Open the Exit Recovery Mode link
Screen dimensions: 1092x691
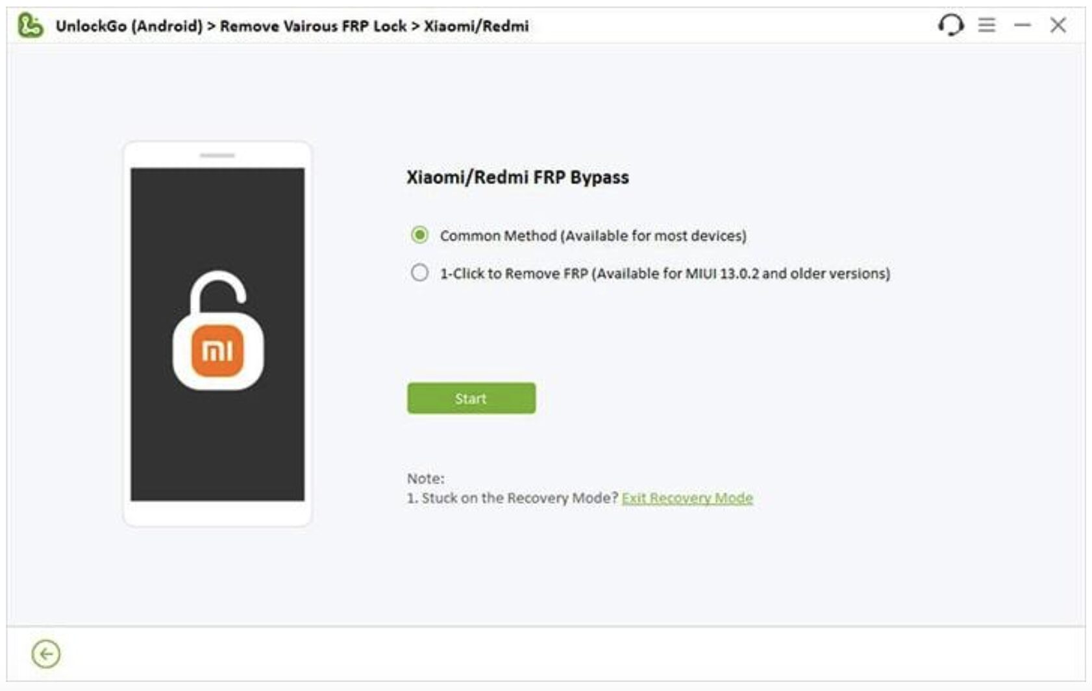[687, 498]
